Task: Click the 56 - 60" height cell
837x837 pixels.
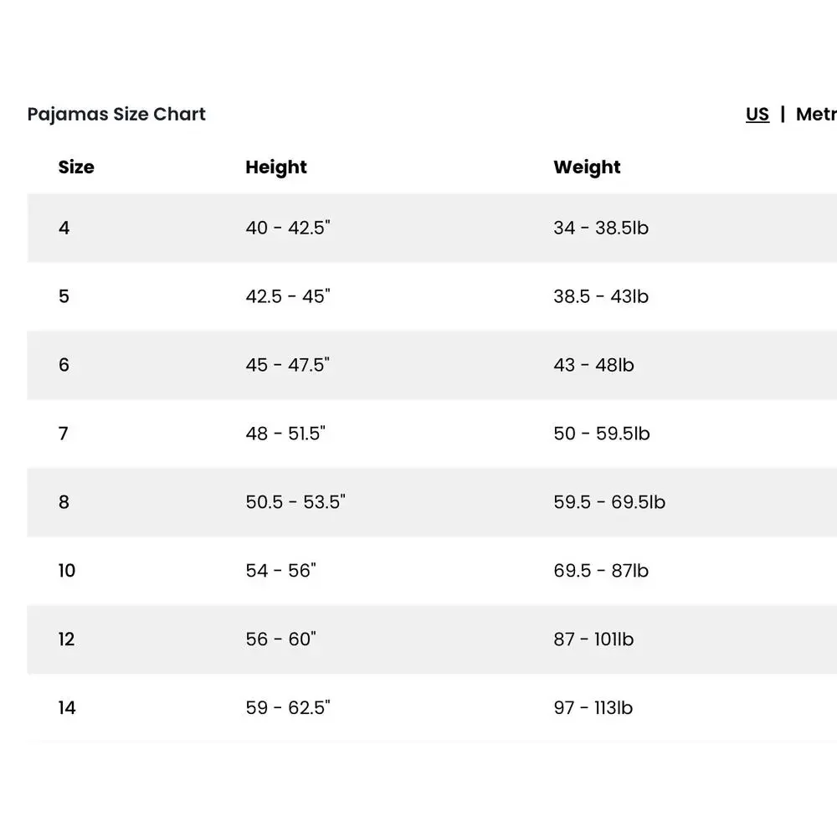Action: (x=280, y=639)
